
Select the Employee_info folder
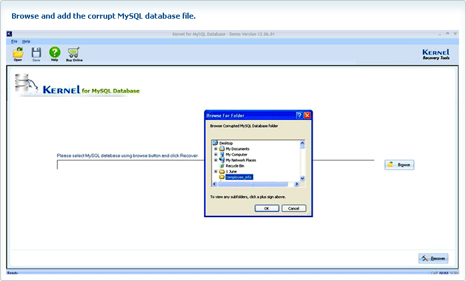(x=236, y=177)
